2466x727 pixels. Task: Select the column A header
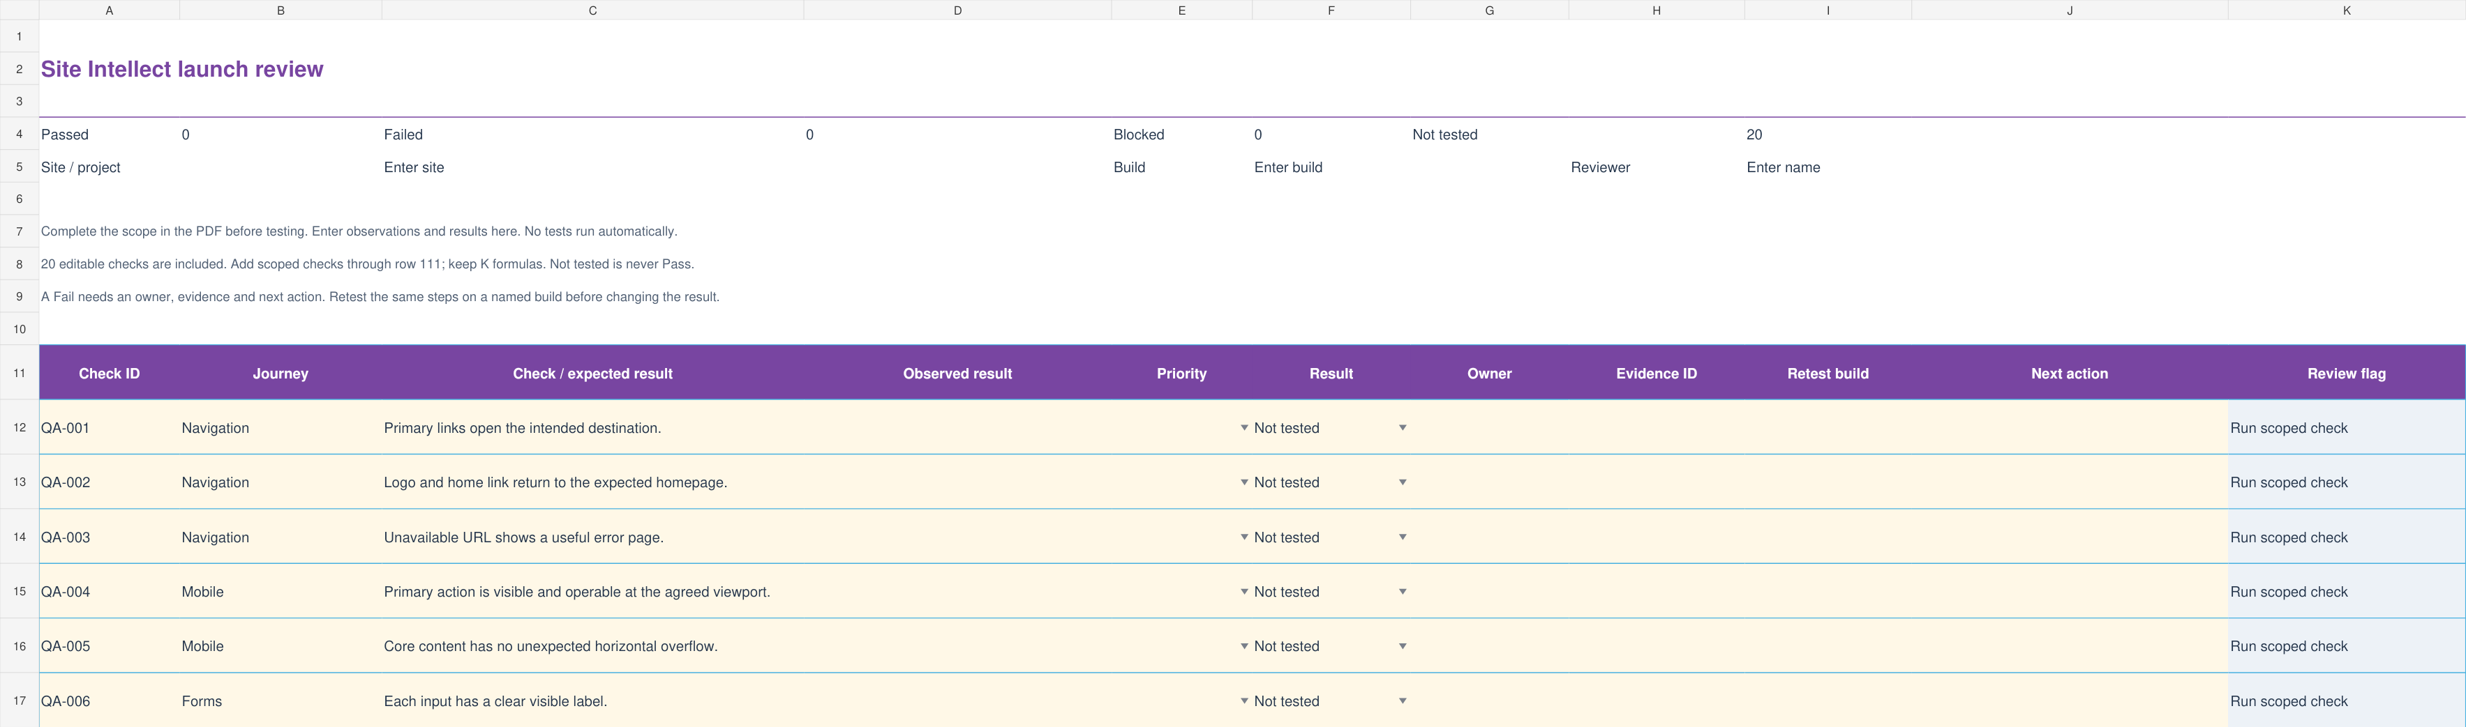pyautogui.click(x=109, y=10)
